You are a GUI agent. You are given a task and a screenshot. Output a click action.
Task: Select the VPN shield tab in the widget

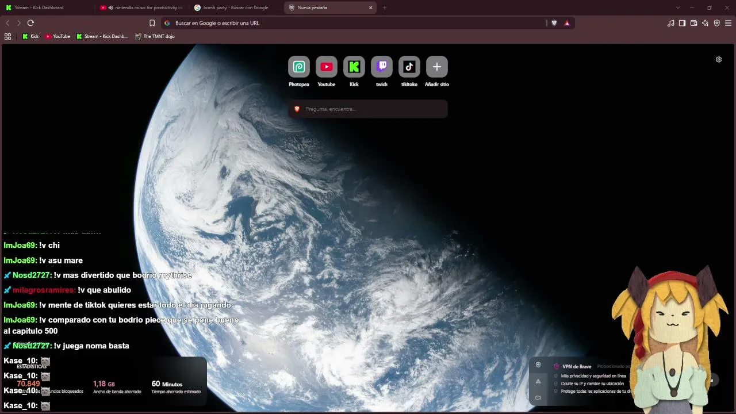coord(538,365)
